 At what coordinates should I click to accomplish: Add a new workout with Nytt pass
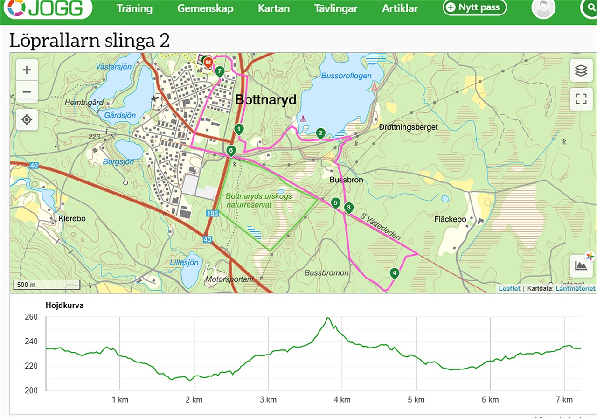tap(474, 7)
